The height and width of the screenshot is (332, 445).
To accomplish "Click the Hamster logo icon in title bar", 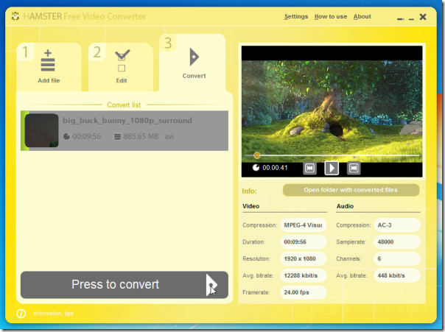I will point(15,16).
